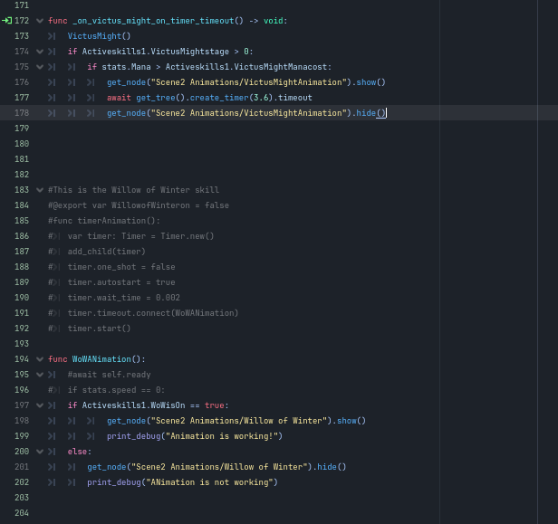
Task: Click line number 179 in the gutter
Action: pyautogui.click(x=22, y=129)
